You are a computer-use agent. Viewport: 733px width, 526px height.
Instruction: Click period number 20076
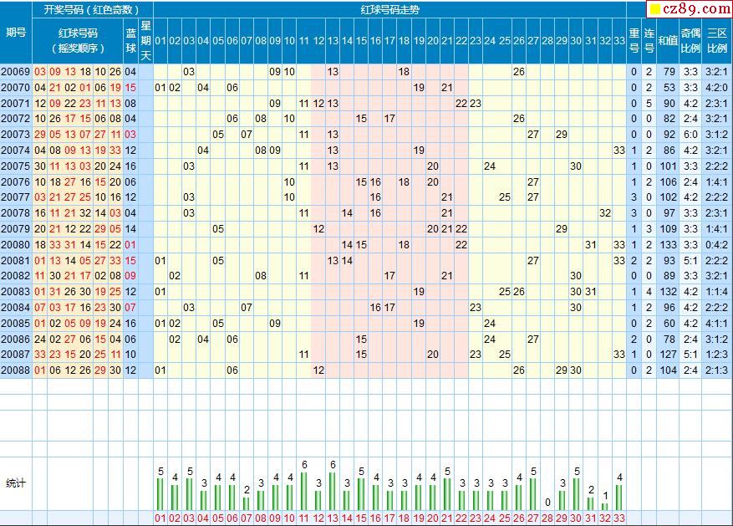(15, 181)
